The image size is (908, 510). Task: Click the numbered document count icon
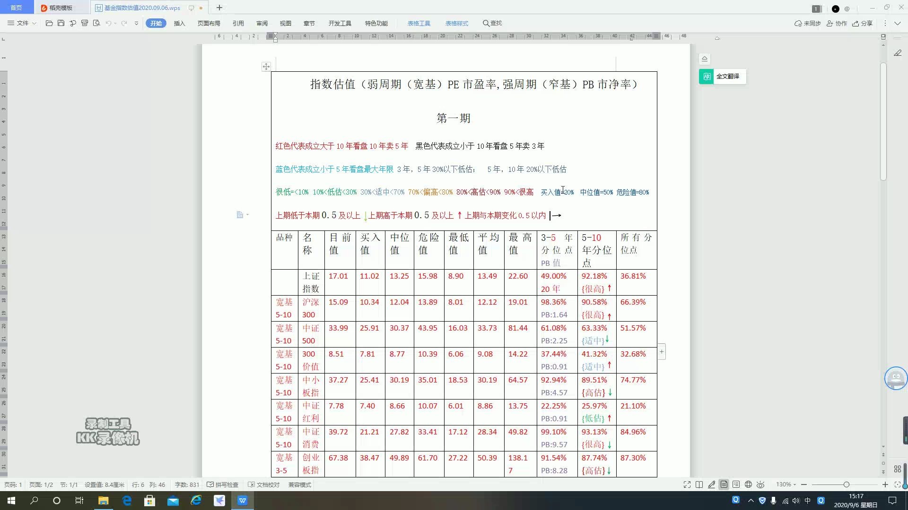click(816, 8)
